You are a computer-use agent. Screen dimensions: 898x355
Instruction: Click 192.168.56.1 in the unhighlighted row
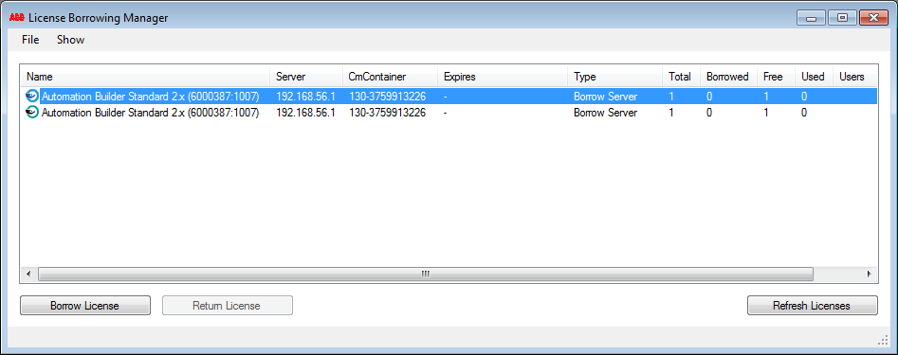305,113
